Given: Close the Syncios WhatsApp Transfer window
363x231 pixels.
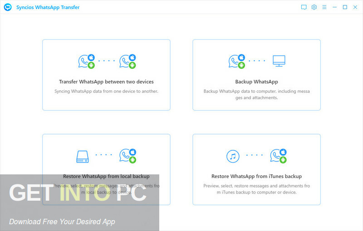Looking at the screenshot, I should pos(355,7).
